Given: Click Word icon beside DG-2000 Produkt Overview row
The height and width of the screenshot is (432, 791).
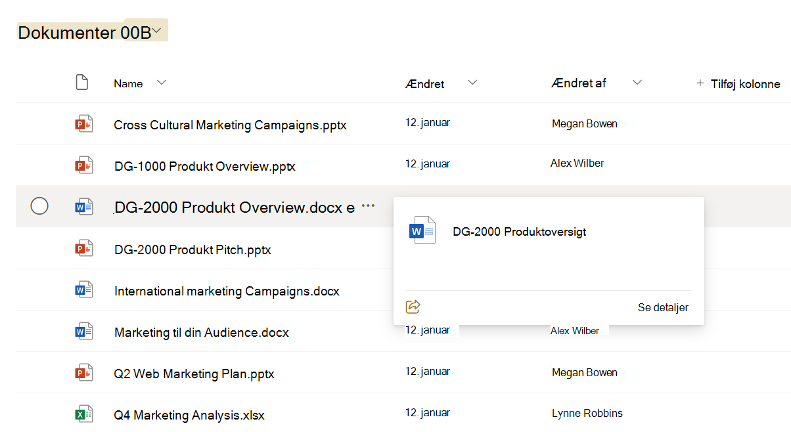Looking at the screenshot, I should tap(84, 207).
